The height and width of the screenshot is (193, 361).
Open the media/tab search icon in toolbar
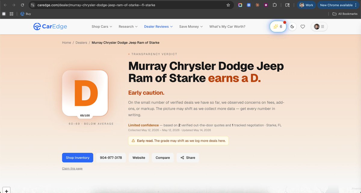pos(287,5)
